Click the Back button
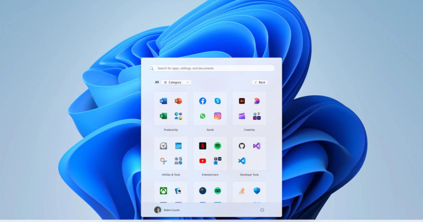 pyautogui.click(x=260, y=82)
